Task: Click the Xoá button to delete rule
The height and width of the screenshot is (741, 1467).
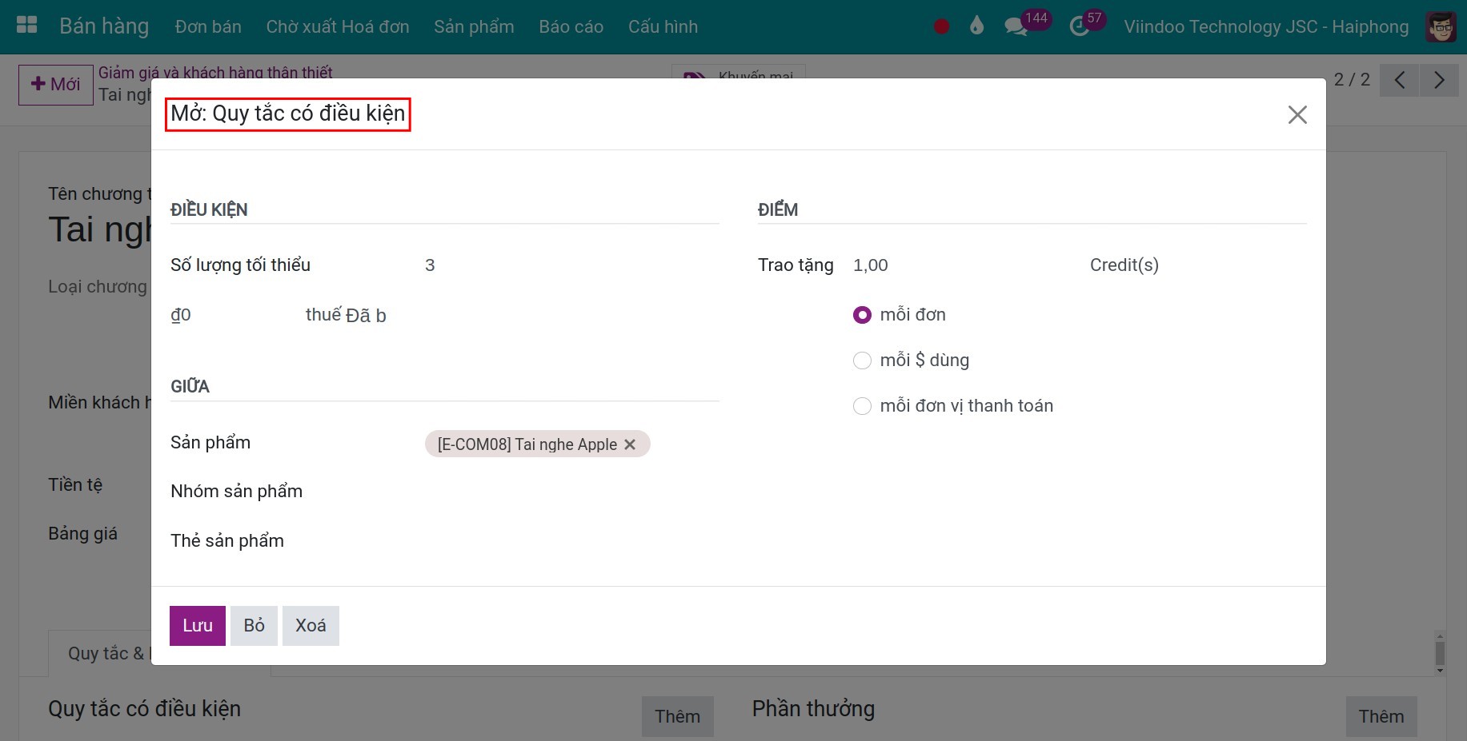Action: tap(311, 625)
